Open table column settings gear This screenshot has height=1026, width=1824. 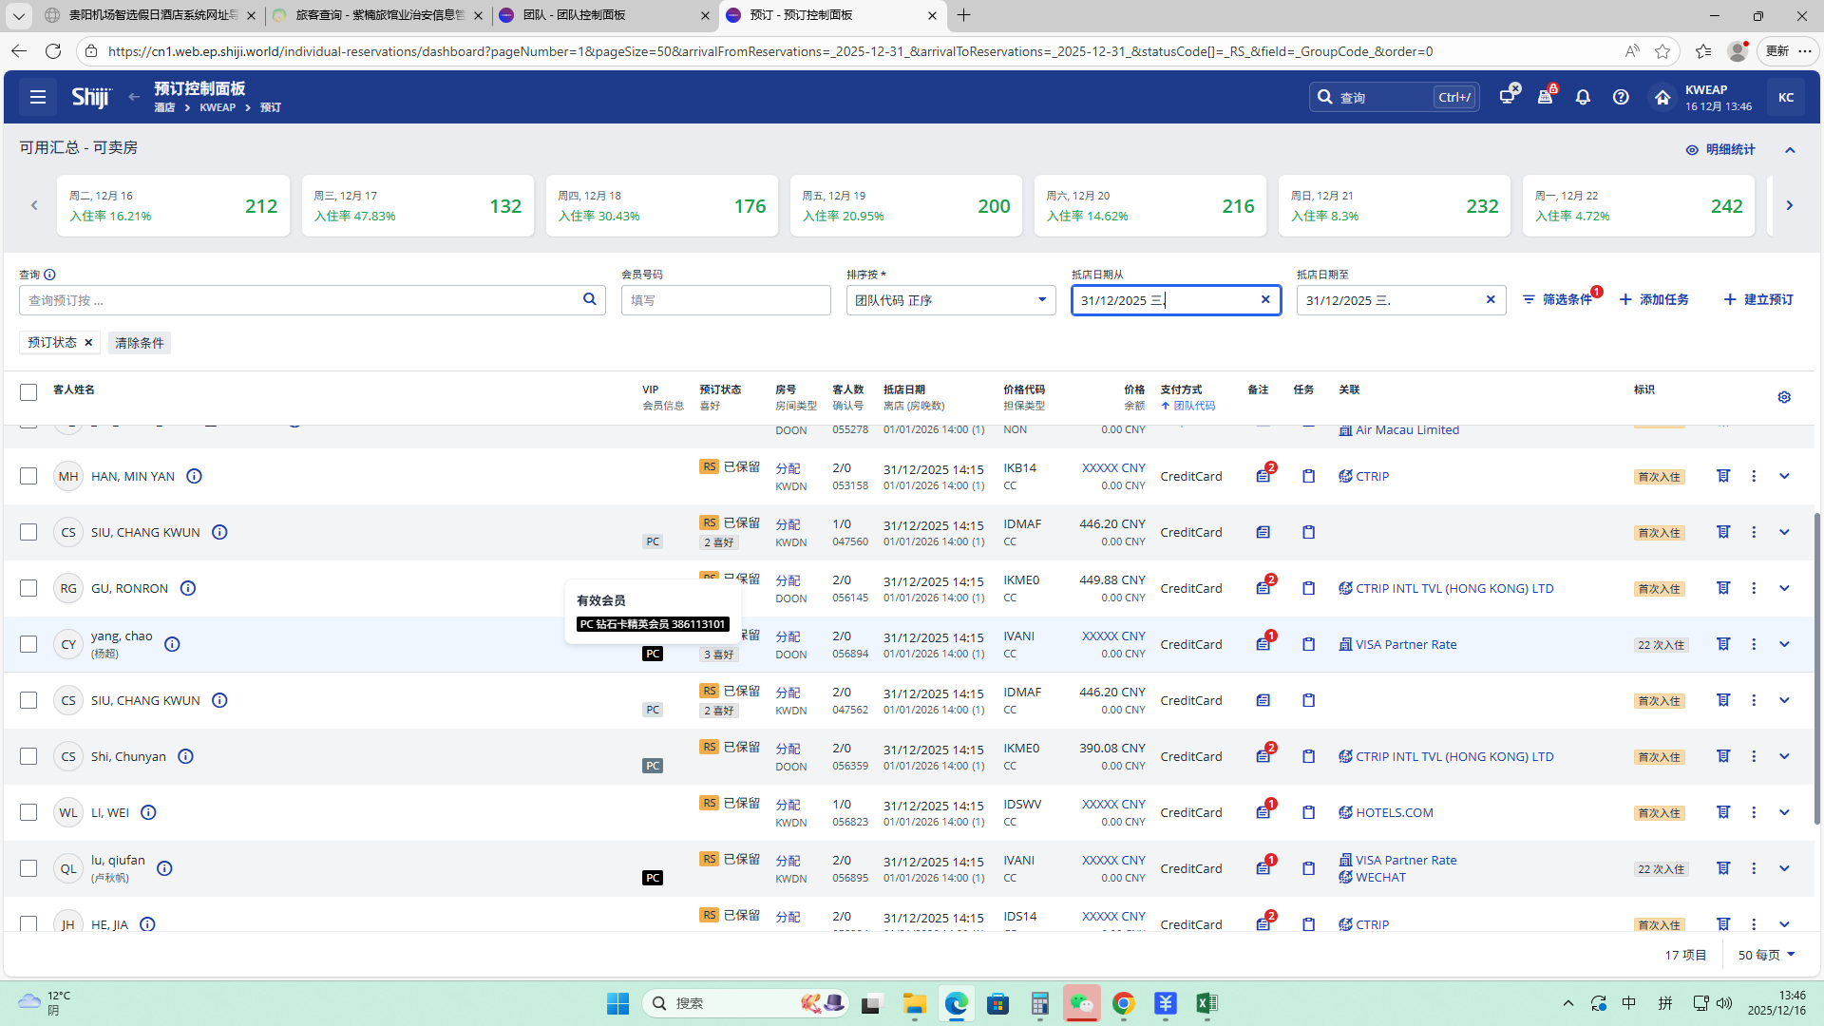pyautogui.click(x=1784, y=397)
